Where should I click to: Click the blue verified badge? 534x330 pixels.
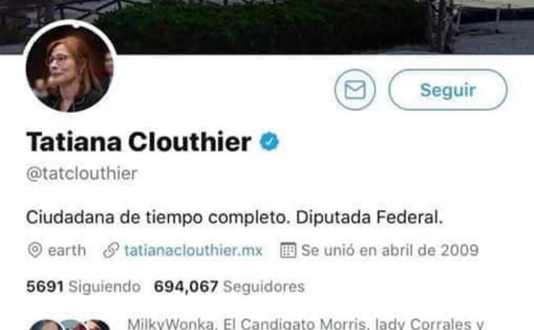270,142
